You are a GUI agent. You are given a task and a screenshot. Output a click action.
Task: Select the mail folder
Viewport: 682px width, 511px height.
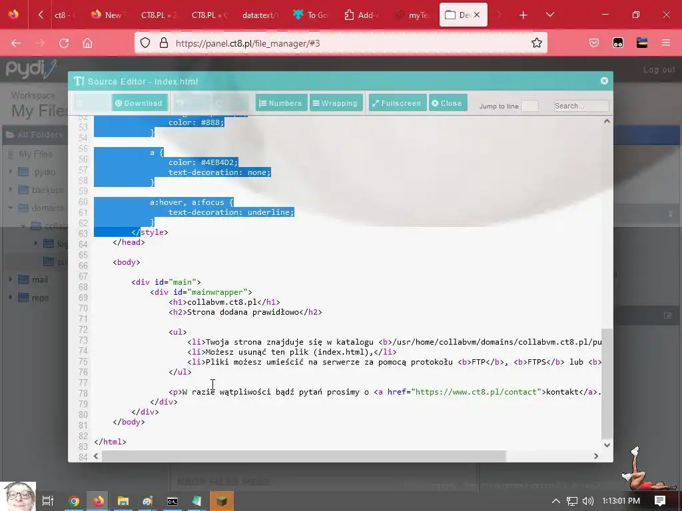(x=39, y=279)
